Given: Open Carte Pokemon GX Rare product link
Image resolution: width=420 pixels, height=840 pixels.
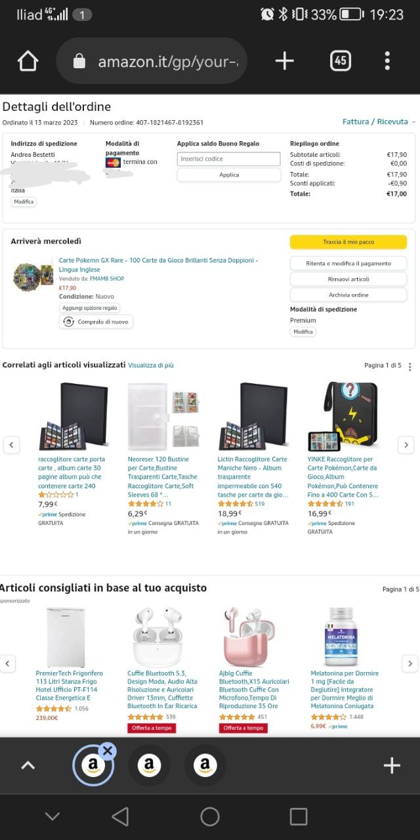Looking at the screenshot, I should 158,264.
